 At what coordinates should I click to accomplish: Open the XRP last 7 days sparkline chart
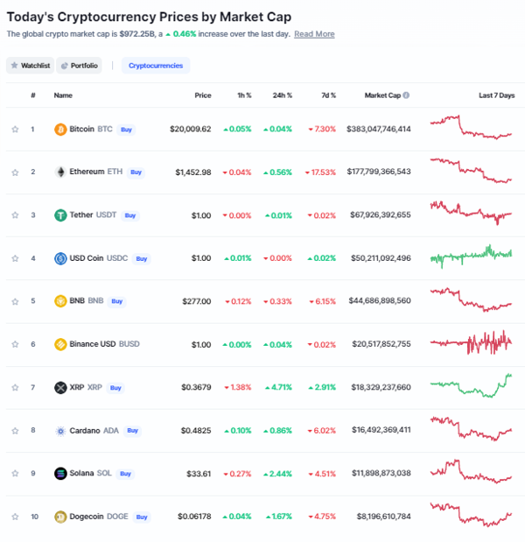tap(471, 385)
